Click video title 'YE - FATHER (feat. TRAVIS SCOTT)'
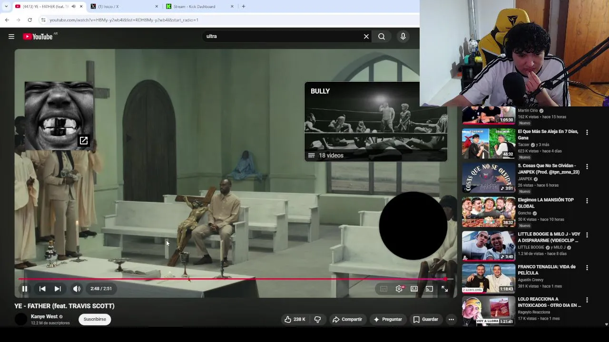609x342 pixels. tap(64, 306)
